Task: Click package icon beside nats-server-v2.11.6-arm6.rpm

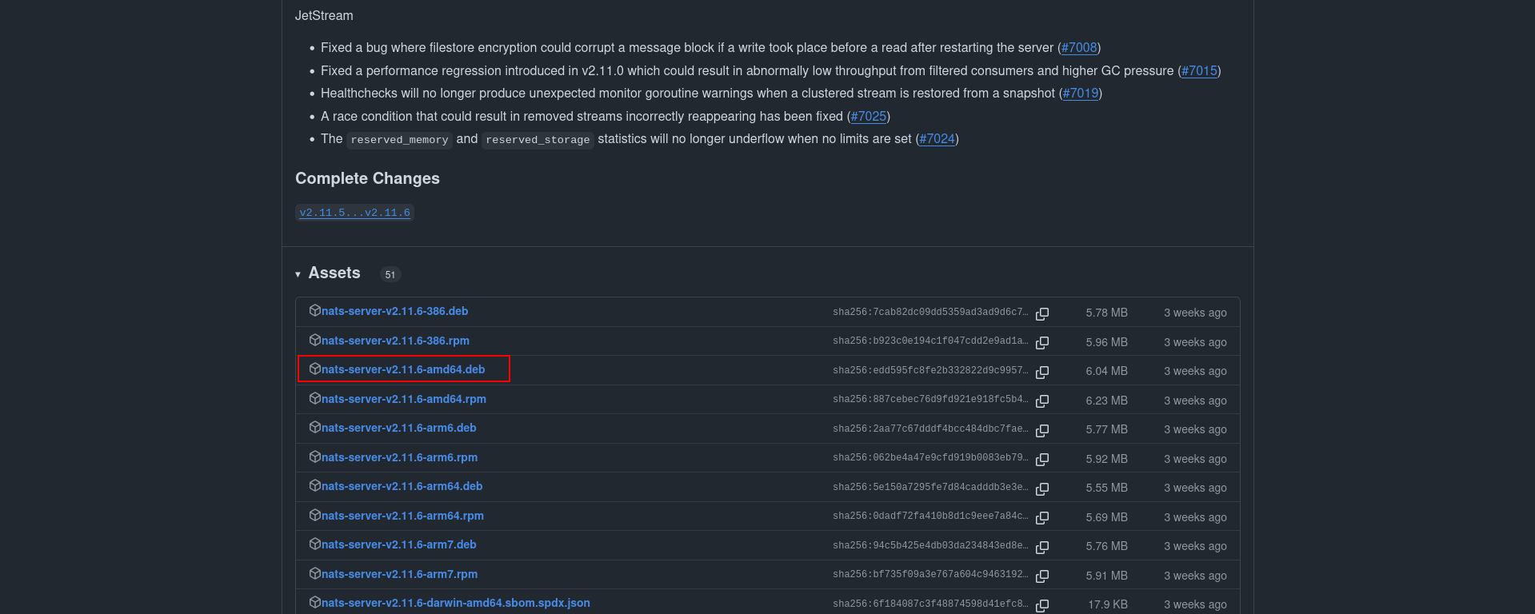Action: click(x=315, y=457)
